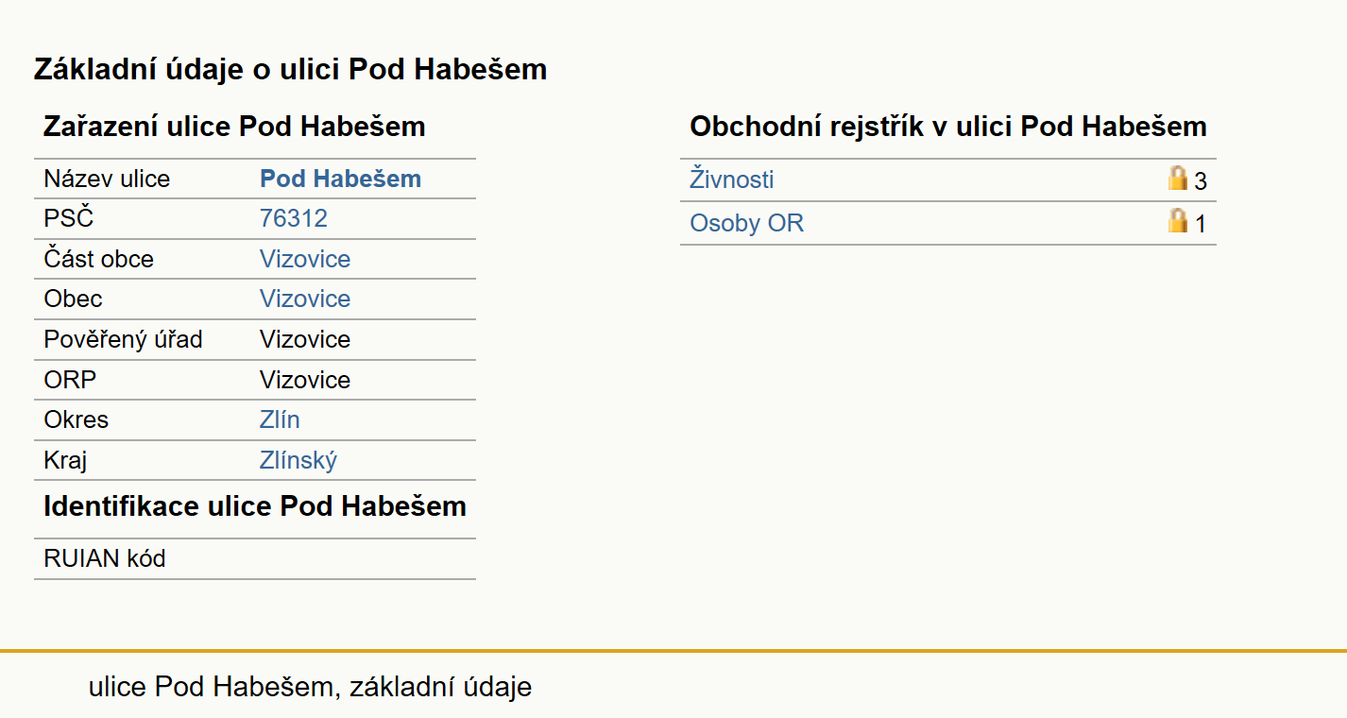Follow the Pod Habešem street name link

tap(340, 179)
